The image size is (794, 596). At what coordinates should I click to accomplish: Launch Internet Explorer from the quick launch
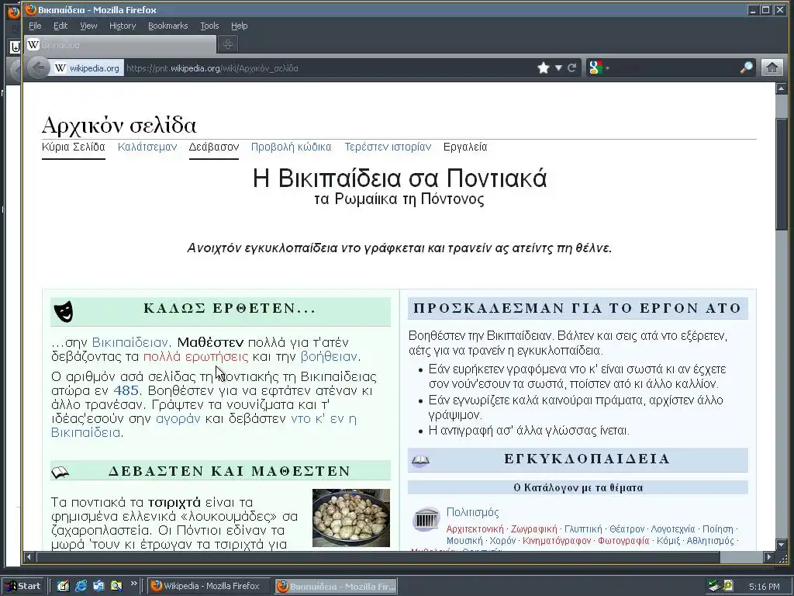pos(81,586)
